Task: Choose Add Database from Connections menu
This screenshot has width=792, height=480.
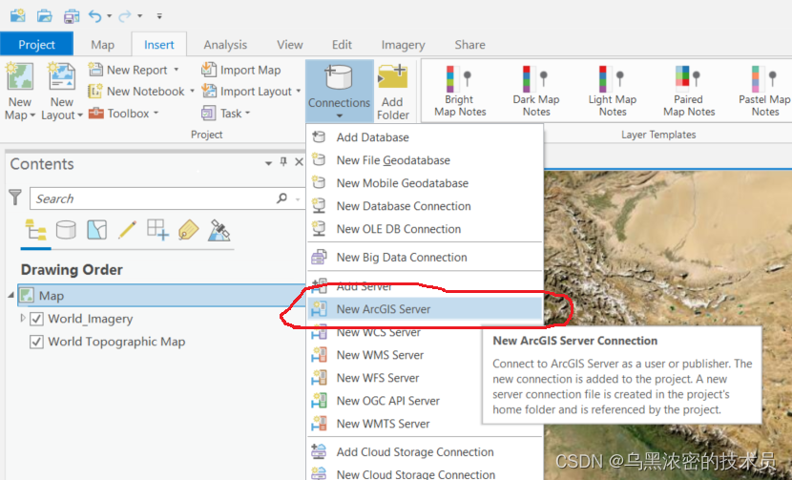Action: [x=425, y=137]
